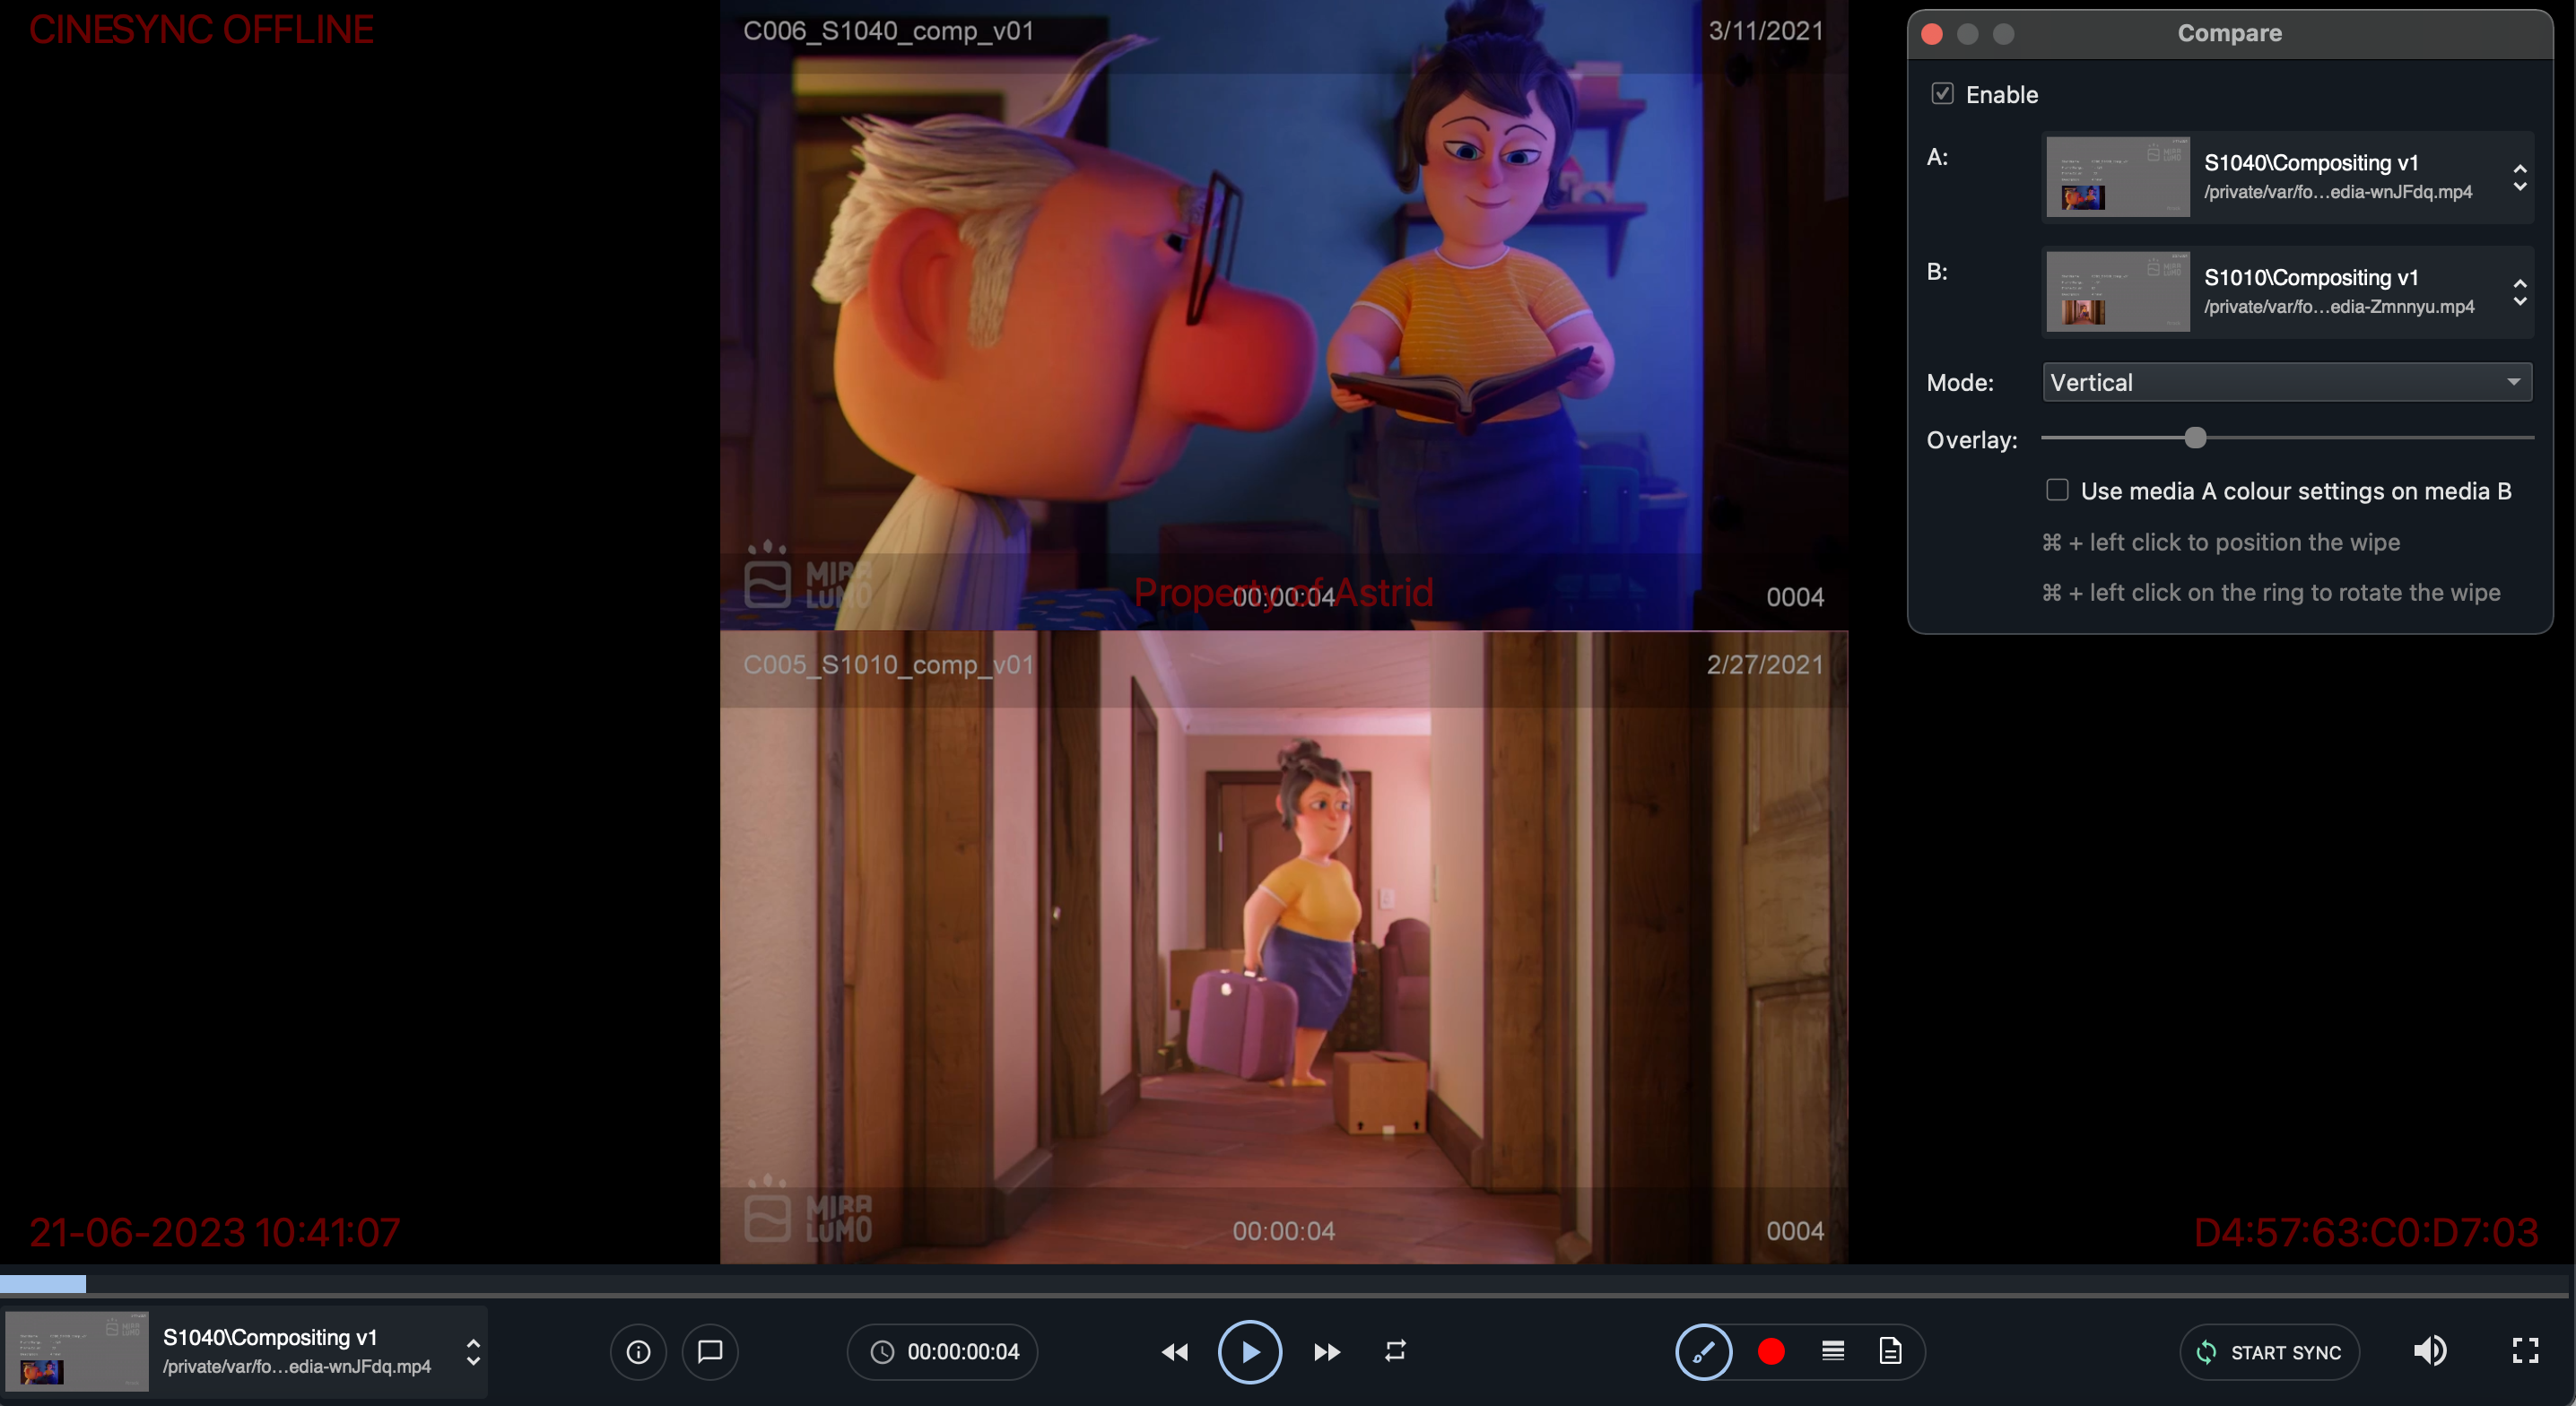Click the sync arrows icon in START SYNC
The width and height of the screenshot is (2576, 1406).
pos(2206,1352)
